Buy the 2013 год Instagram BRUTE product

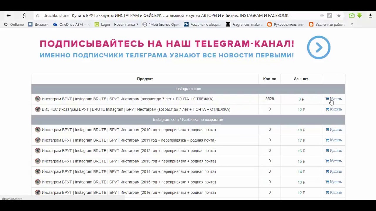[334, 161]
